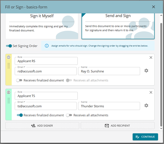The width and height of the screenshot is (164, 144).
Task: Remove the Applicant RS signer entry
Action: coord(151,57)
